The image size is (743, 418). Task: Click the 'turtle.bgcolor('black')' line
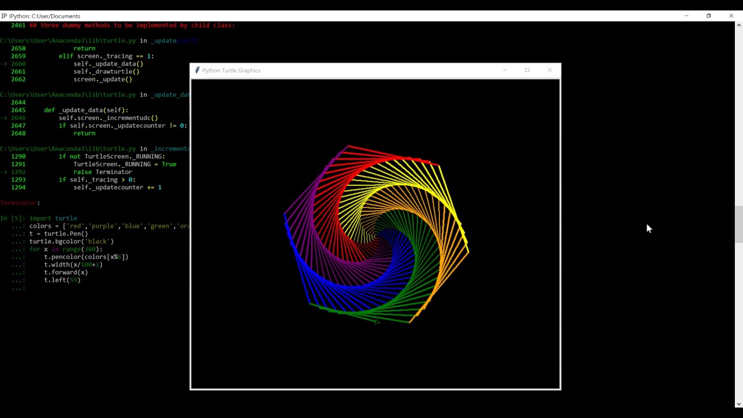[71, 242]
